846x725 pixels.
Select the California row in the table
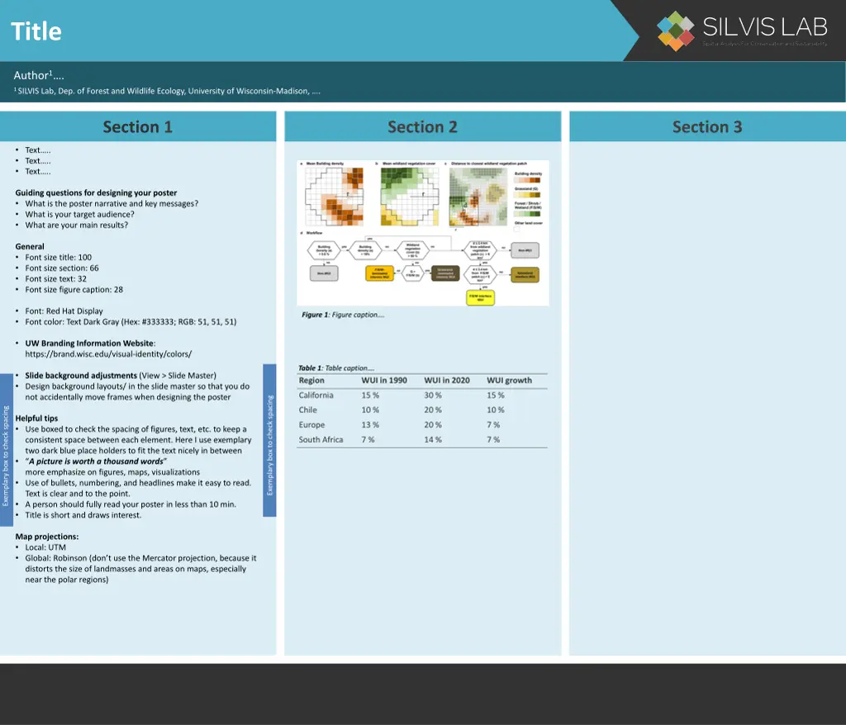tap(421, 396)
